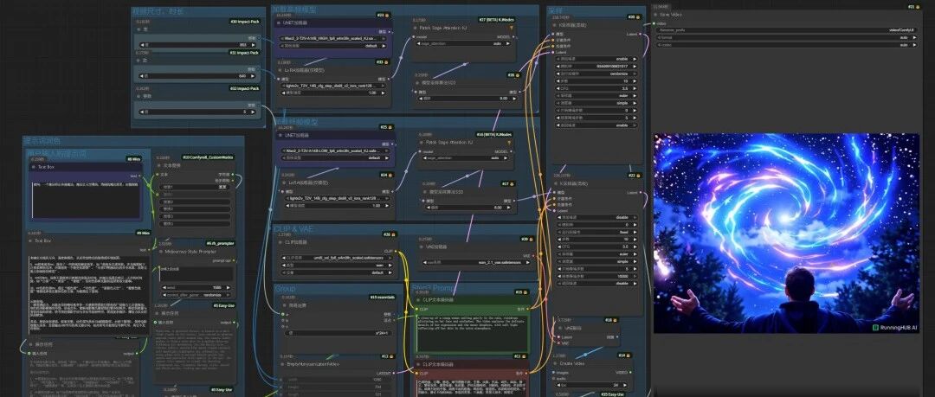Image resolution: width=935 pixels, height=397 pixels.
Task: Decrease shift 8.00 value in node #17
Action: (428, 208)
